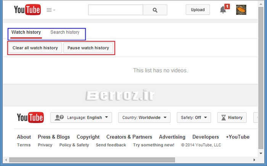
Task: Click Try something new! link
Action: point(154,145)
